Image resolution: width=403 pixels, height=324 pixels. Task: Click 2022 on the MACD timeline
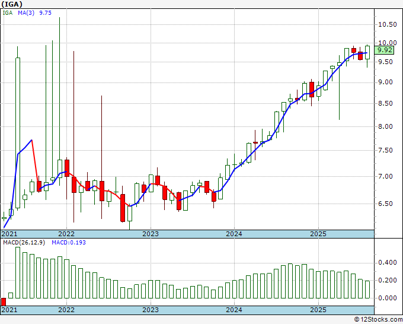(66, 310)
